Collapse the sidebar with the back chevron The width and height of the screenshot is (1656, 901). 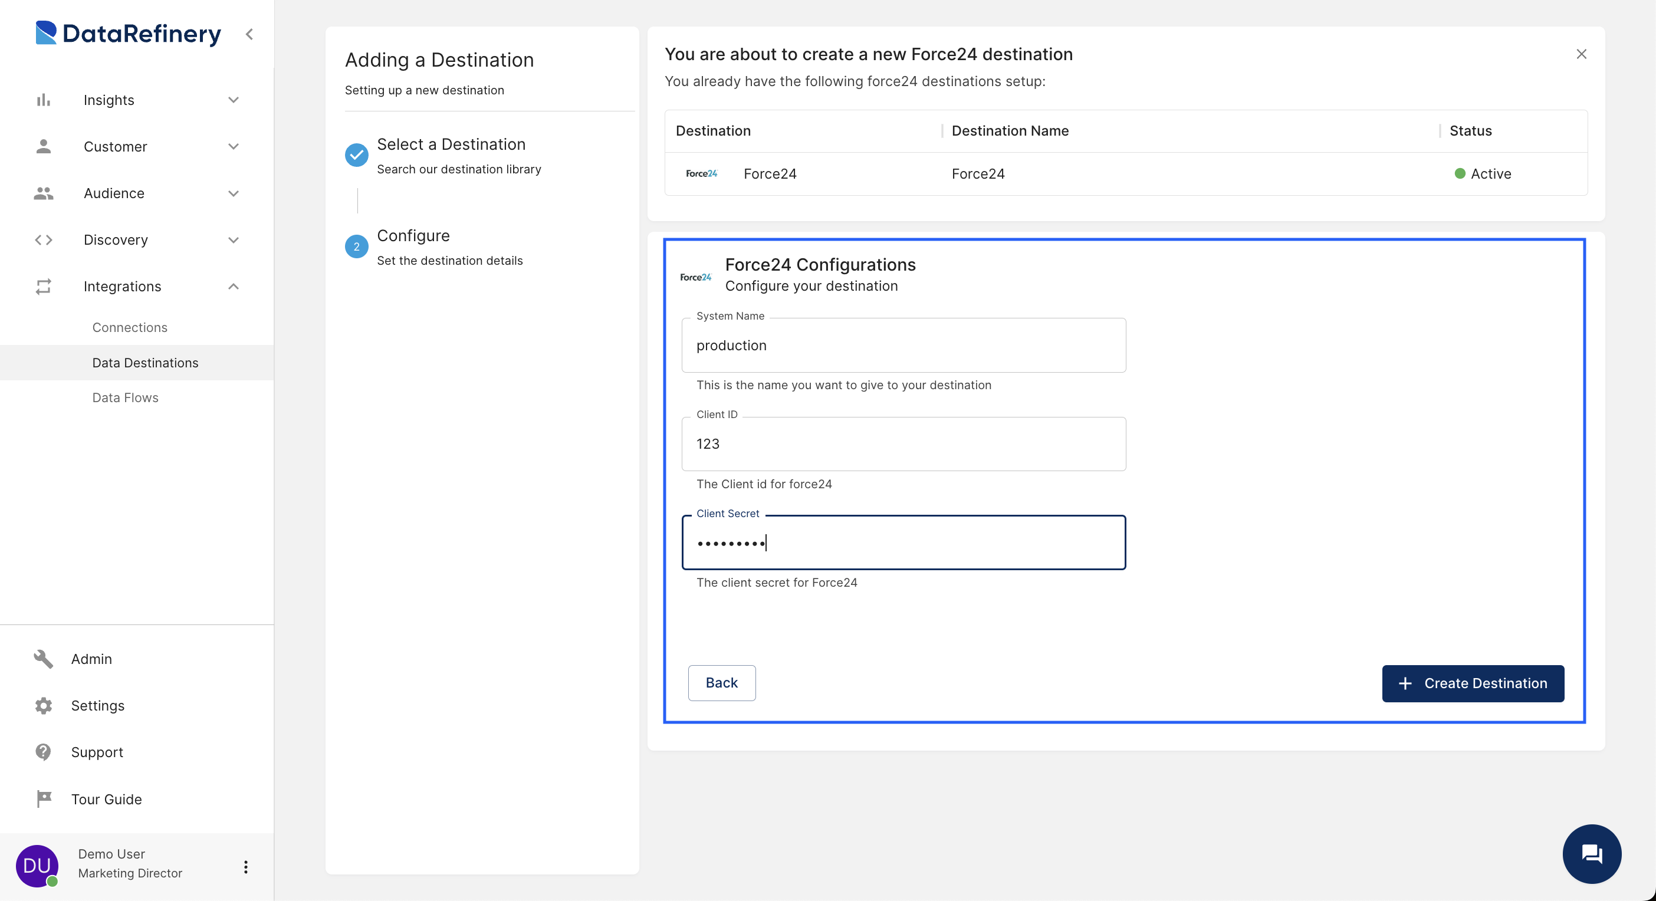(249, 34)
